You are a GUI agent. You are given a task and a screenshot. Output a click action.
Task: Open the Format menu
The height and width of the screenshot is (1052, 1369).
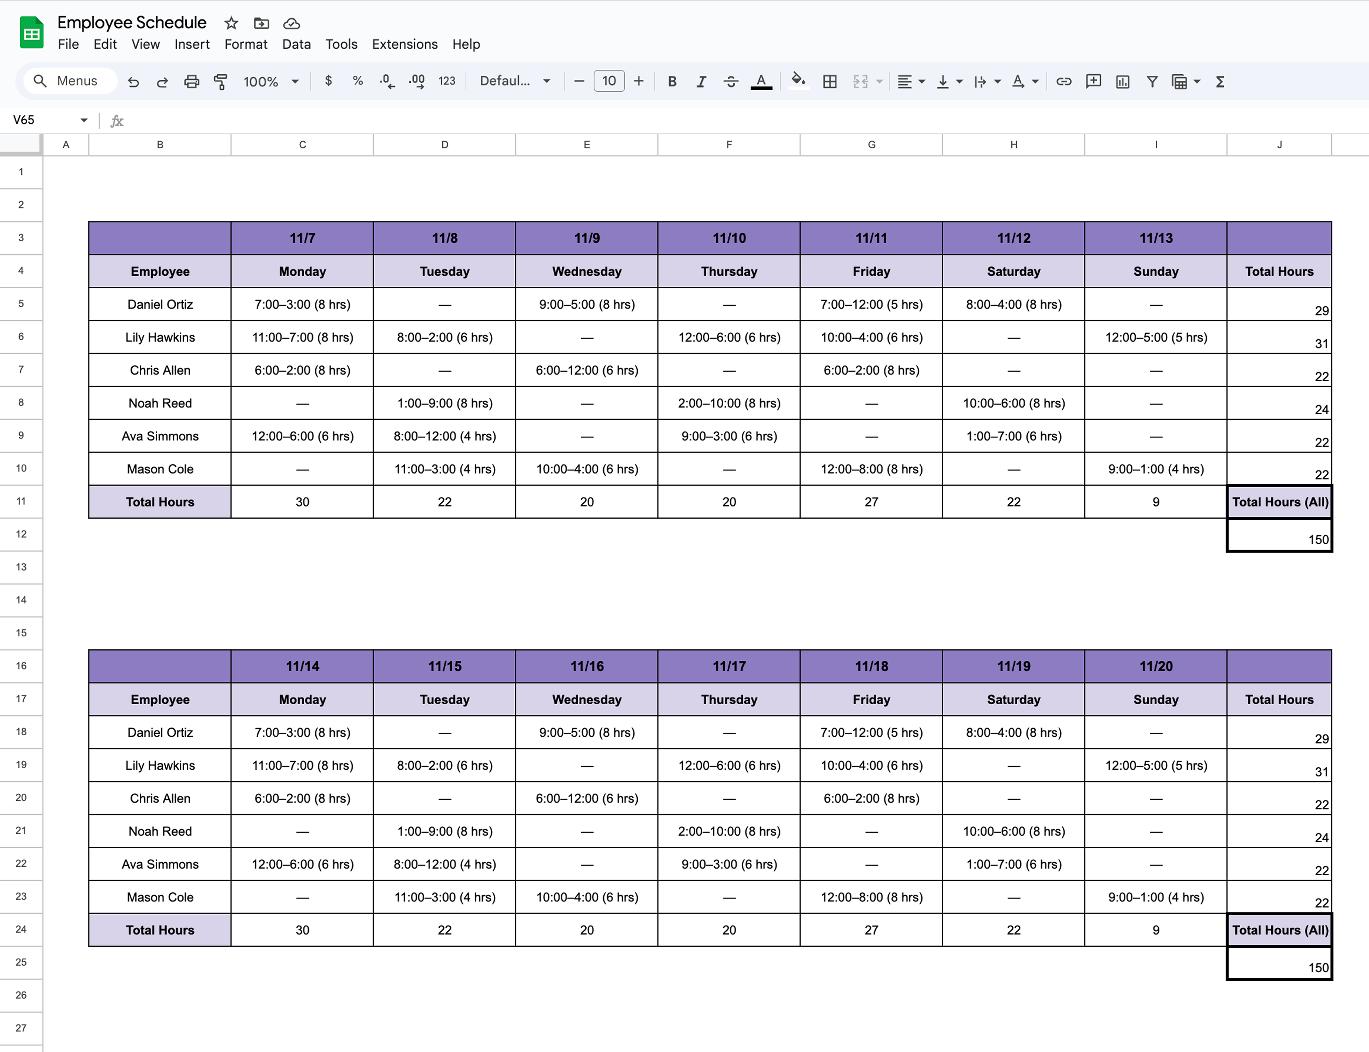pos(245,44)
